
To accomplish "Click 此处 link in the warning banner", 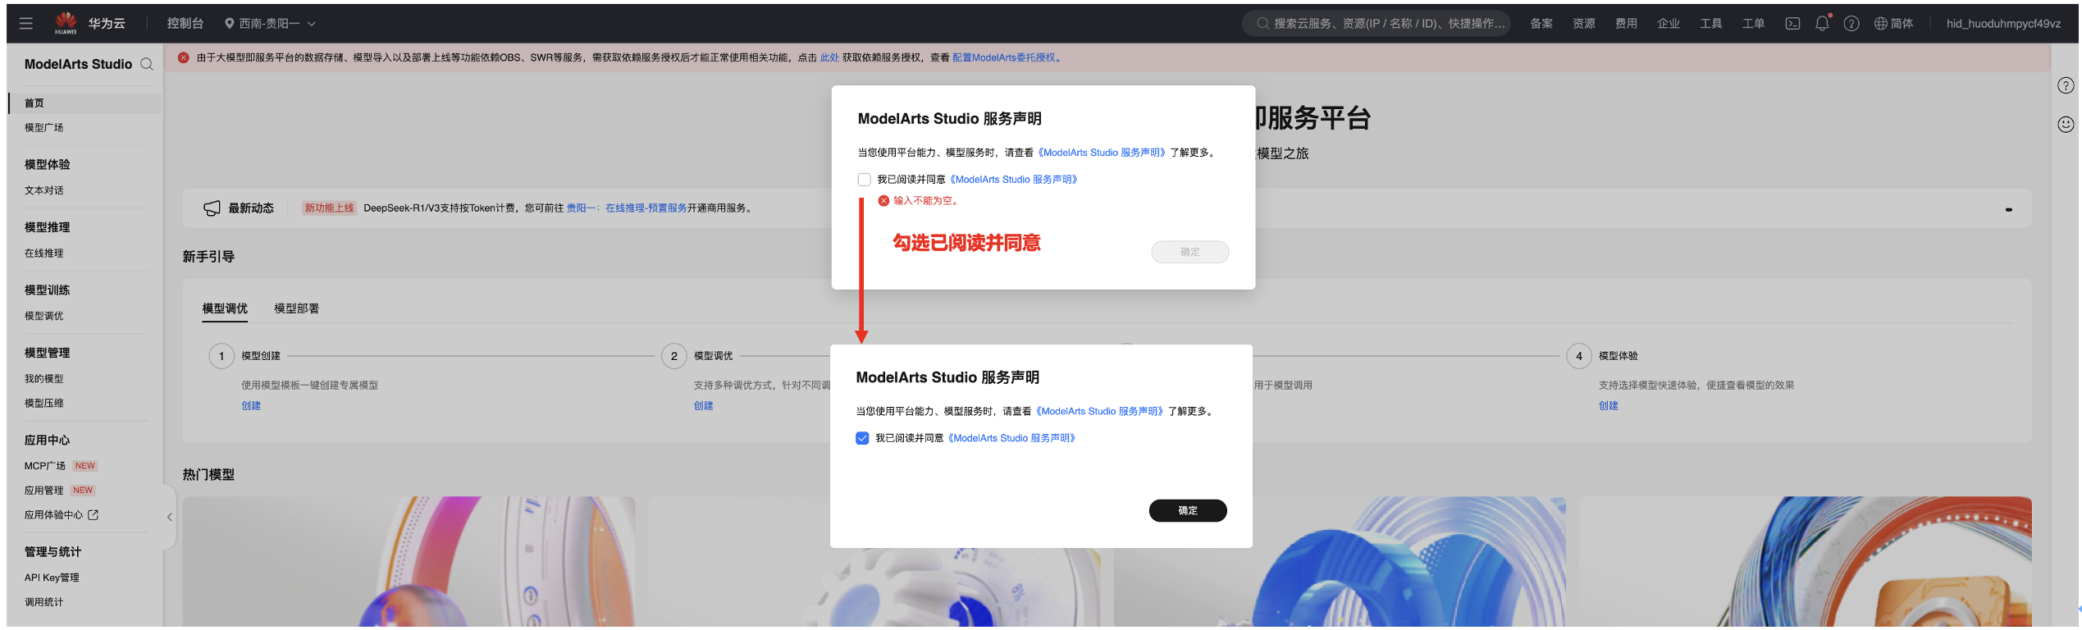I will pos(829,57).
